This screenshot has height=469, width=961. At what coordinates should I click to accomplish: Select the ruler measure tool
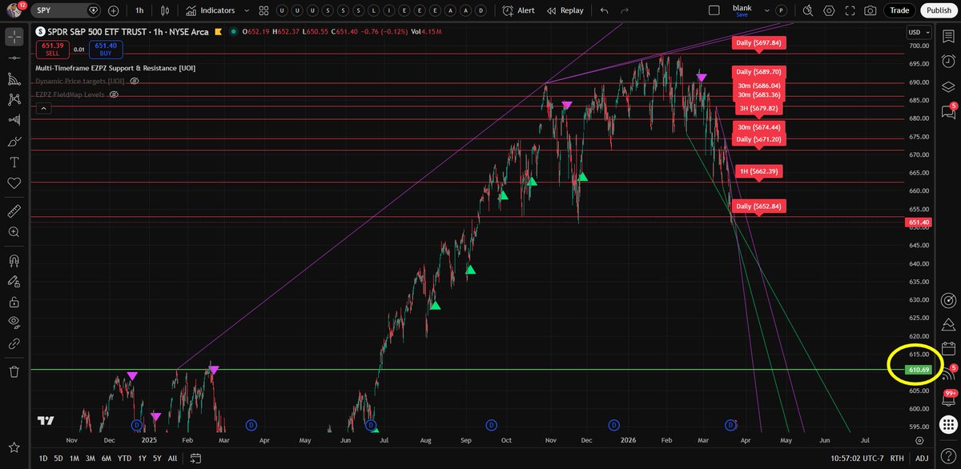click(x=14, y=211)
